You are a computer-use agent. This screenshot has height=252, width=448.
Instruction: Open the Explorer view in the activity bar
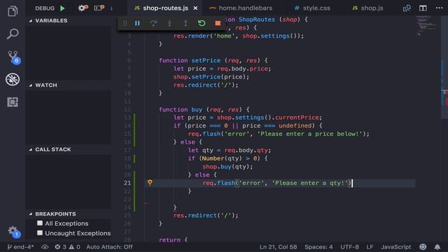[x=13, y=11]
